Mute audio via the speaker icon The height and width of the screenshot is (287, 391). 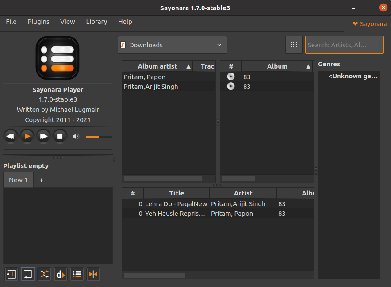76,136
